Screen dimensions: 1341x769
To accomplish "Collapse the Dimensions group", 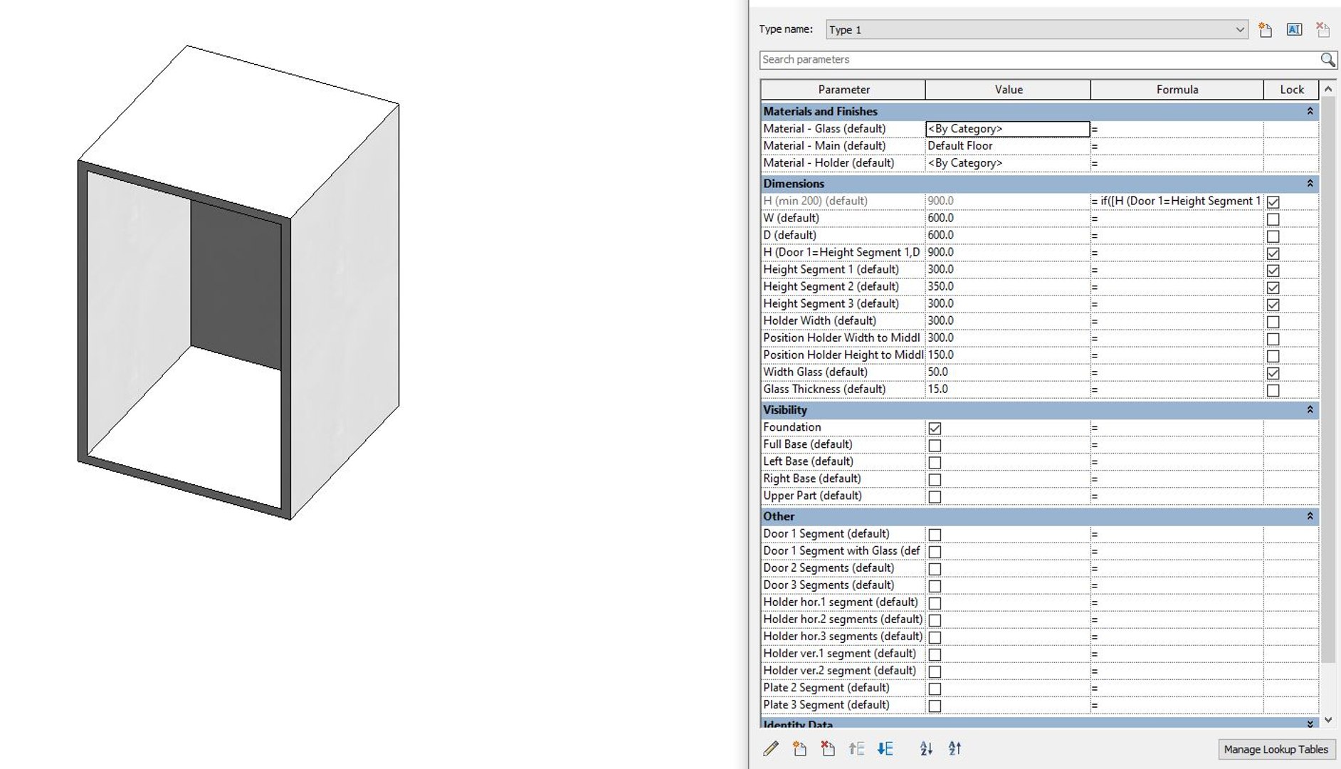I will (1310, 183).
